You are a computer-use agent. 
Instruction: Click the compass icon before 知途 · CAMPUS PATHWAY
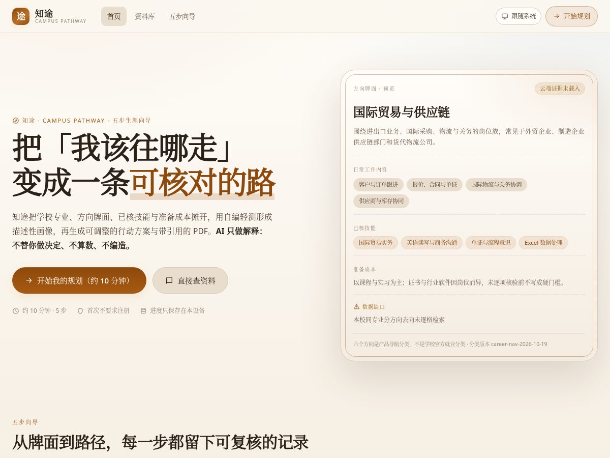16,121
